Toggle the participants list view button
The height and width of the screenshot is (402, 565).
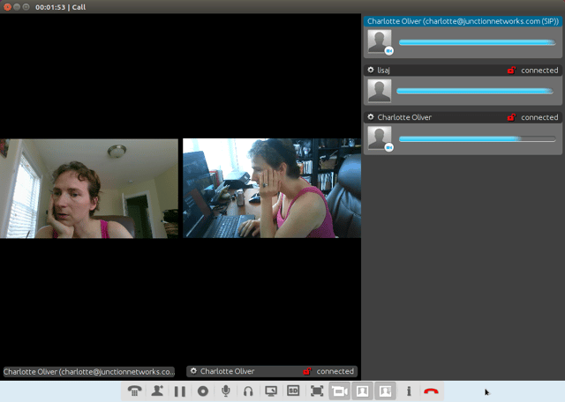pos(386,391)
